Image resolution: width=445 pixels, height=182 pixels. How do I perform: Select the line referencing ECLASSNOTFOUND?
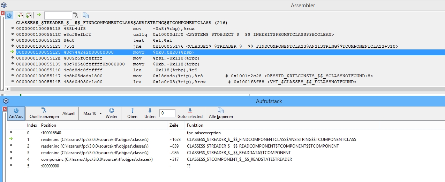[x=230, y=82]
